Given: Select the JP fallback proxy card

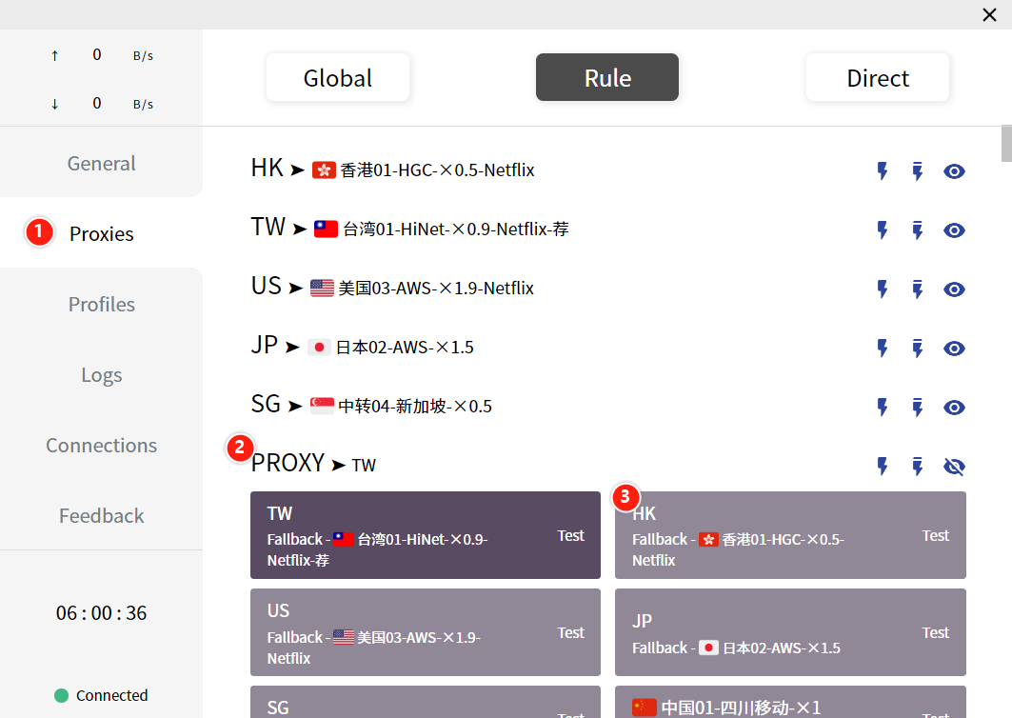Looking at the screenshot, I should (x=789, y=633).
